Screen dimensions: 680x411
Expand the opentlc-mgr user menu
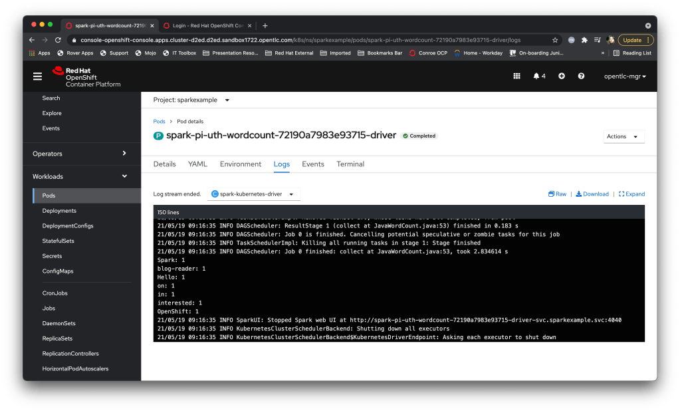coord(625,76)
